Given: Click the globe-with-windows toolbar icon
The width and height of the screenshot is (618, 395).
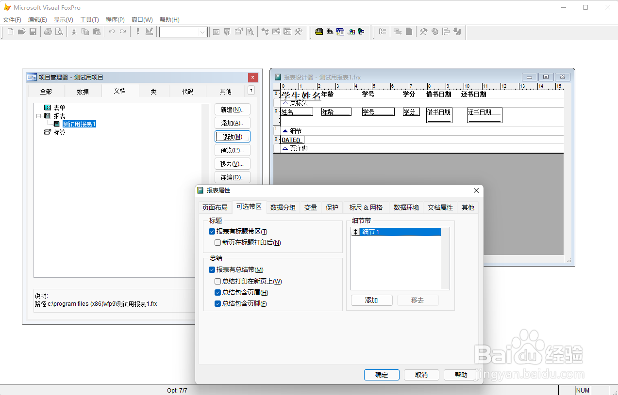Looking at the screenshot, I should [x=361, y=32].
